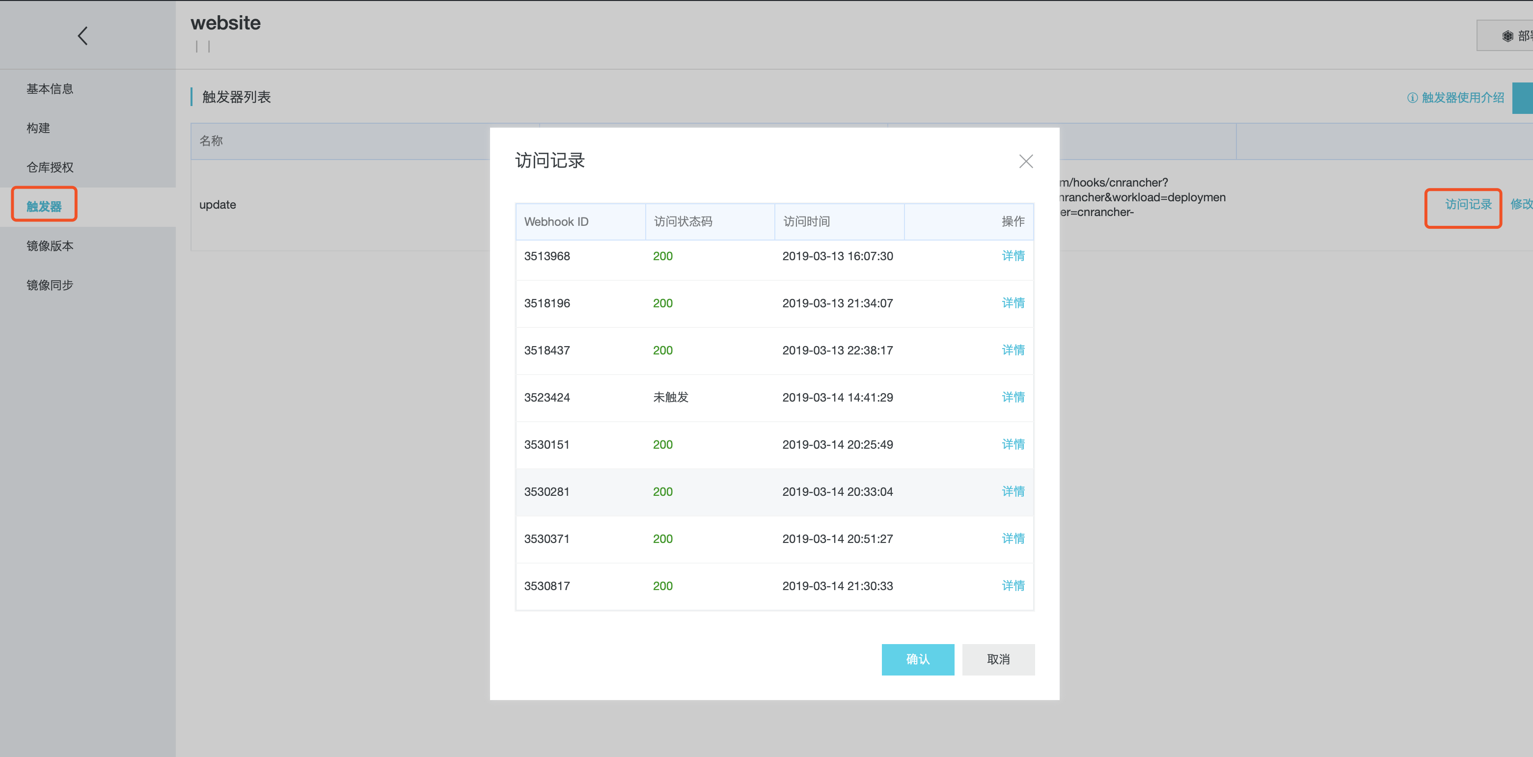Go to 镜像同步 sidebar item
Image resolution: width=1533 pixels, height=757 pixels.
(x=50, y=285)
